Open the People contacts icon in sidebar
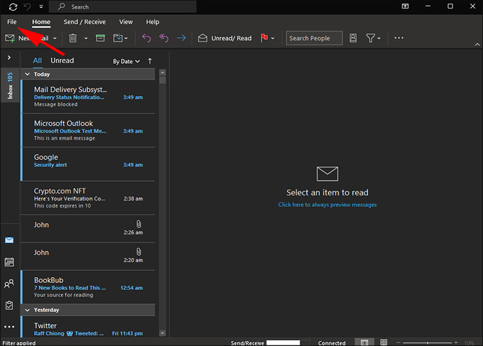 coord(9,284)
